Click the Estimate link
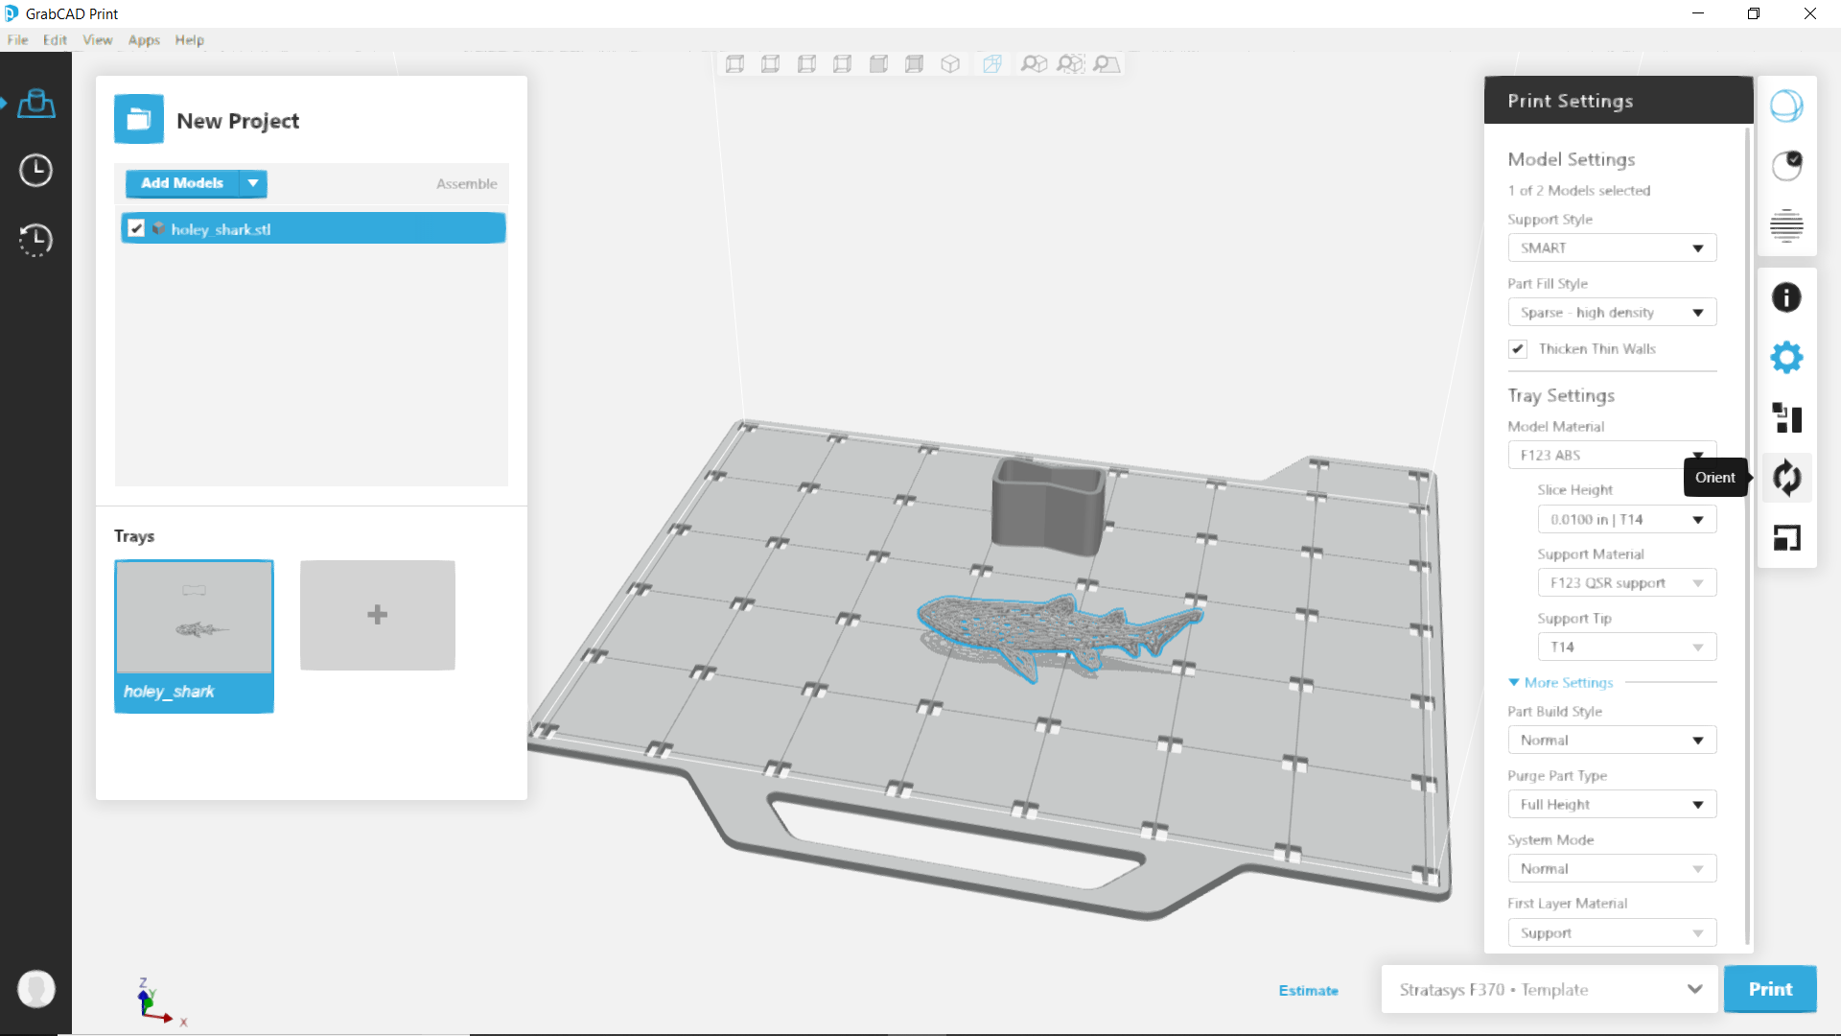Viewport: 1841px width, 1036px height. [1308, 991]
